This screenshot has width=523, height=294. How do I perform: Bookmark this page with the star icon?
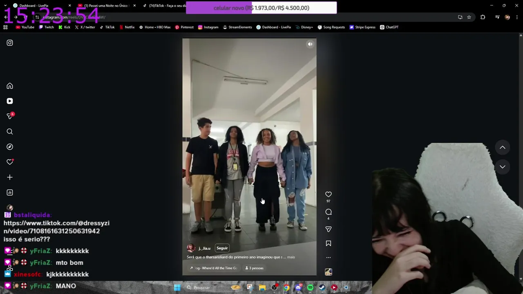point(469,17)
